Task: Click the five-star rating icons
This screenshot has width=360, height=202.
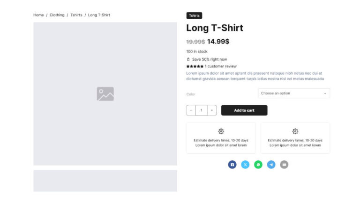Action: pyautogui.click(x=195, y=66)
